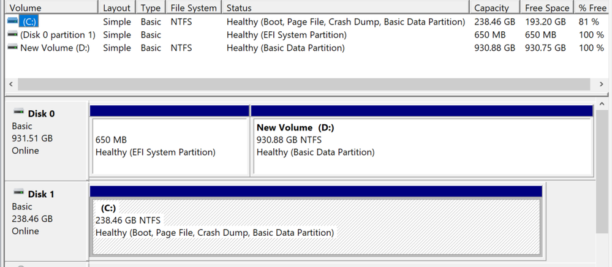Click Healthy (Basic Data Partition) status in list

tap(285, 48)
